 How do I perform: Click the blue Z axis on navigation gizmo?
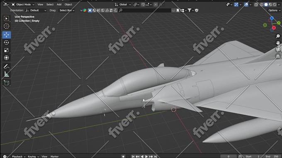click(x=272, y=18)
